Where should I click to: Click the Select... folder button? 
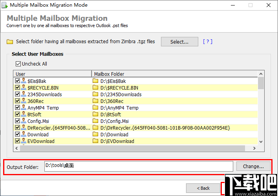tap(179, 42)
